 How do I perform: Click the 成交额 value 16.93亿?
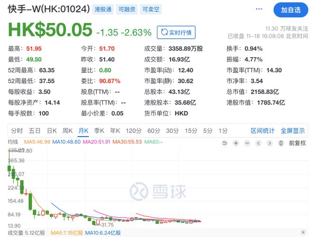pyautogui.click(x=179, y=59)
